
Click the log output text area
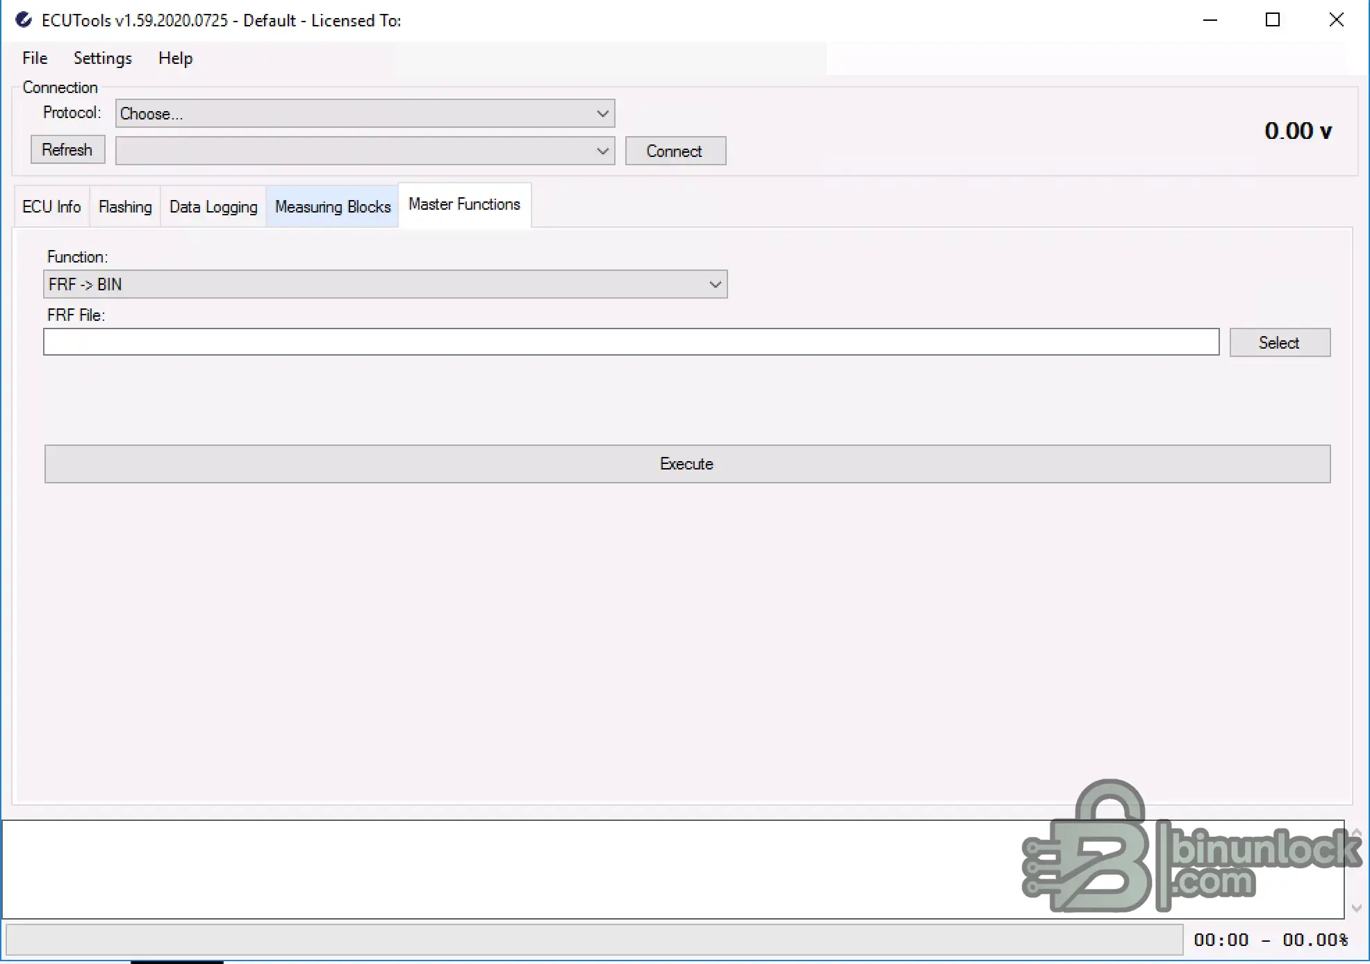[x=673, y=870]
